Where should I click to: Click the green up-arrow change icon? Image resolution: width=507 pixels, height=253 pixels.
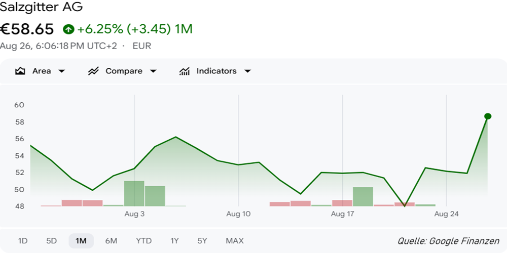coord(68,30)
